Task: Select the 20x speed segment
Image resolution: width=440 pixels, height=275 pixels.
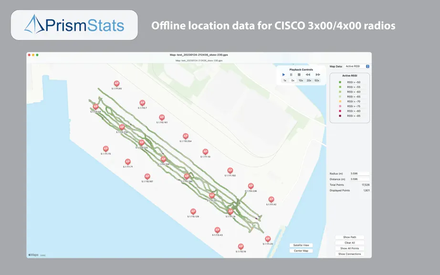Action: click(309, 81)
